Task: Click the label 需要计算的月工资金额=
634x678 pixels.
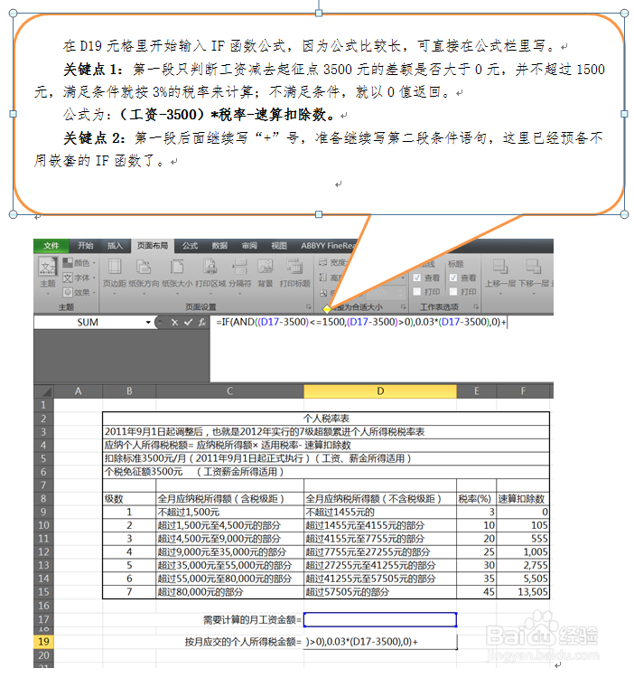Action: 252,620
